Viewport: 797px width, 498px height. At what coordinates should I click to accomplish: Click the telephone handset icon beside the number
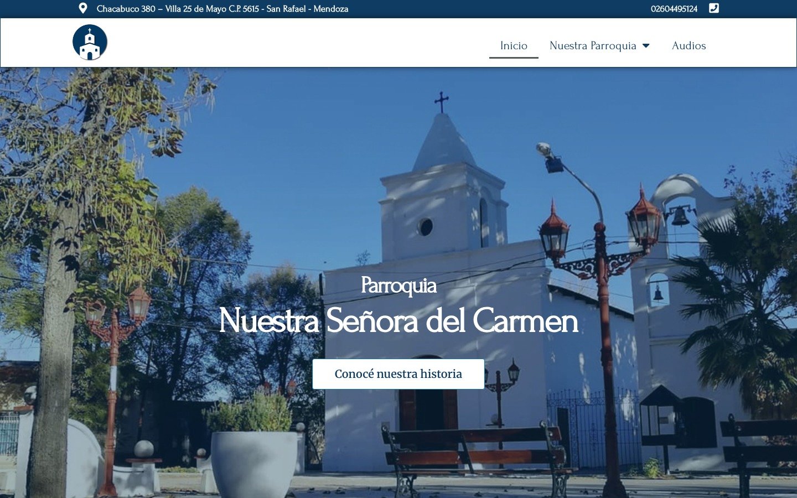pos(715,8)
